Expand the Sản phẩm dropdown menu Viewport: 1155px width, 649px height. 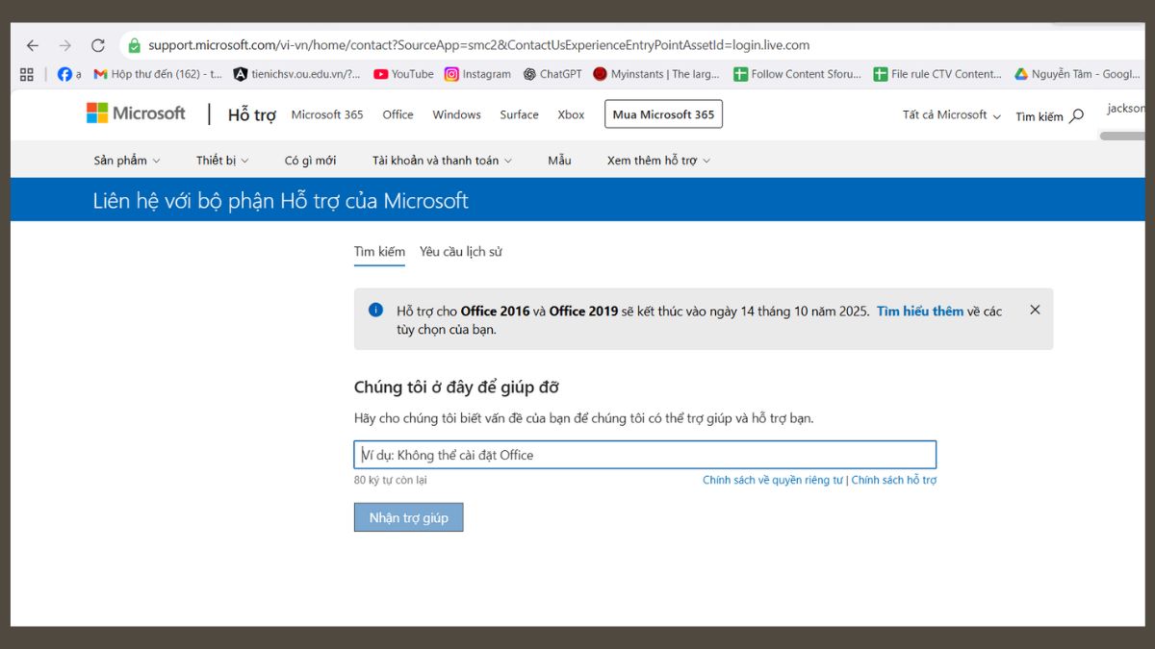pyautogui.click(x=127, y=161)
